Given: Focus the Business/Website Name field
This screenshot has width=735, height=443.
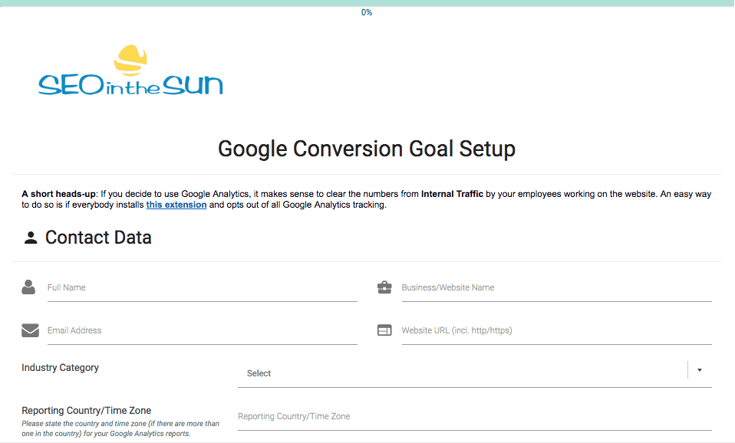Looking at the screenshot, I should (x=556, y=288).
